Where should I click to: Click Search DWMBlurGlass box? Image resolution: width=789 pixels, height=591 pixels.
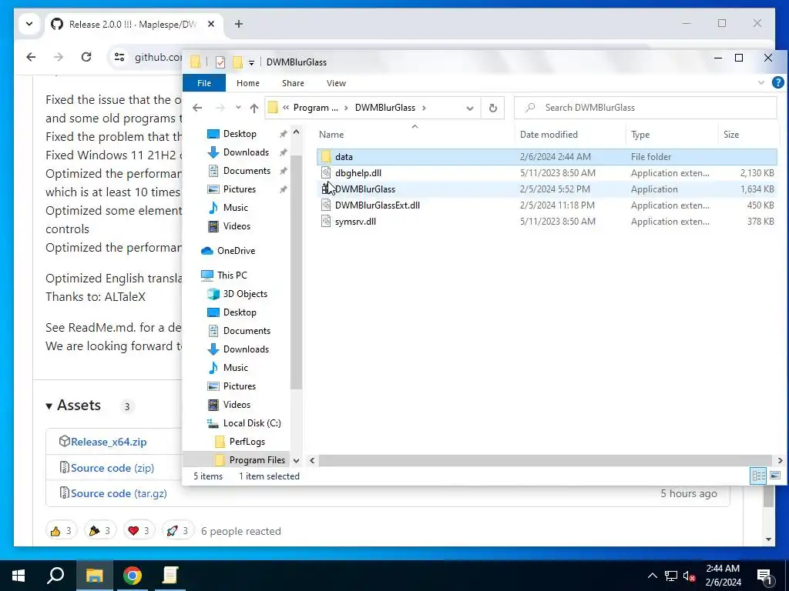[x=646, y=108]
